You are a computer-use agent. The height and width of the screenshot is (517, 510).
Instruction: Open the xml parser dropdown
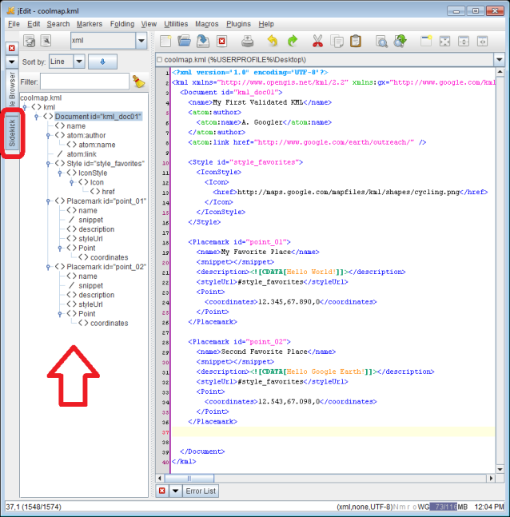pos(141,40)
